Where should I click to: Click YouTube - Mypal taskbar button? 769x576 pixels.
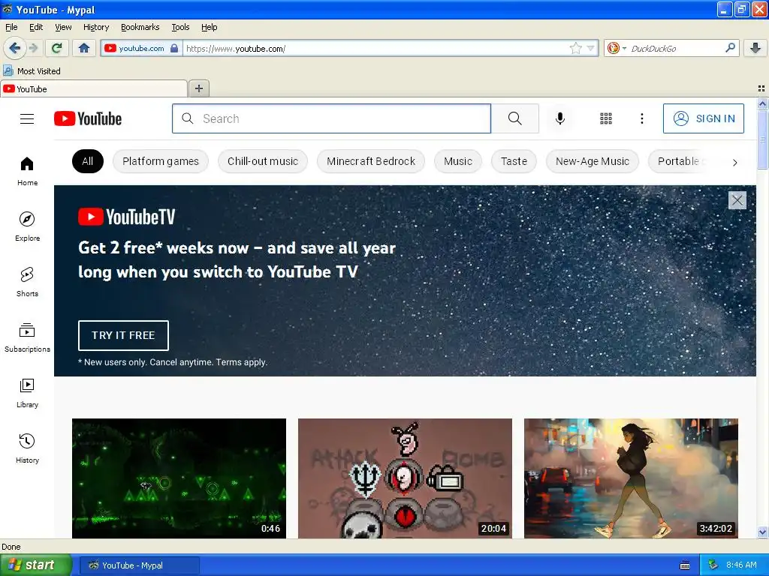click(139, 565)
